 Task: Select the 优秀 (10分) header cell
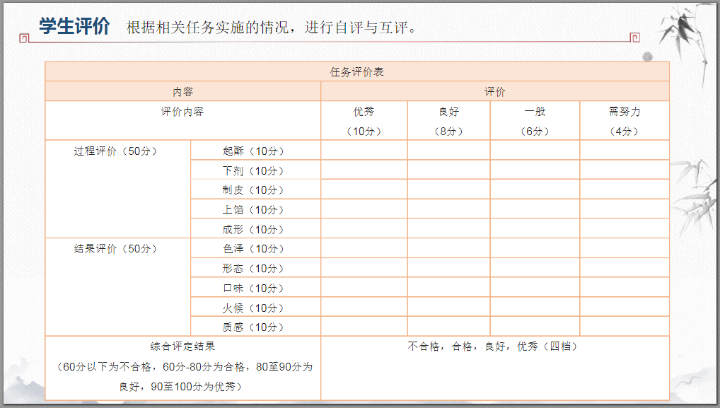click(x=364, y=121)
